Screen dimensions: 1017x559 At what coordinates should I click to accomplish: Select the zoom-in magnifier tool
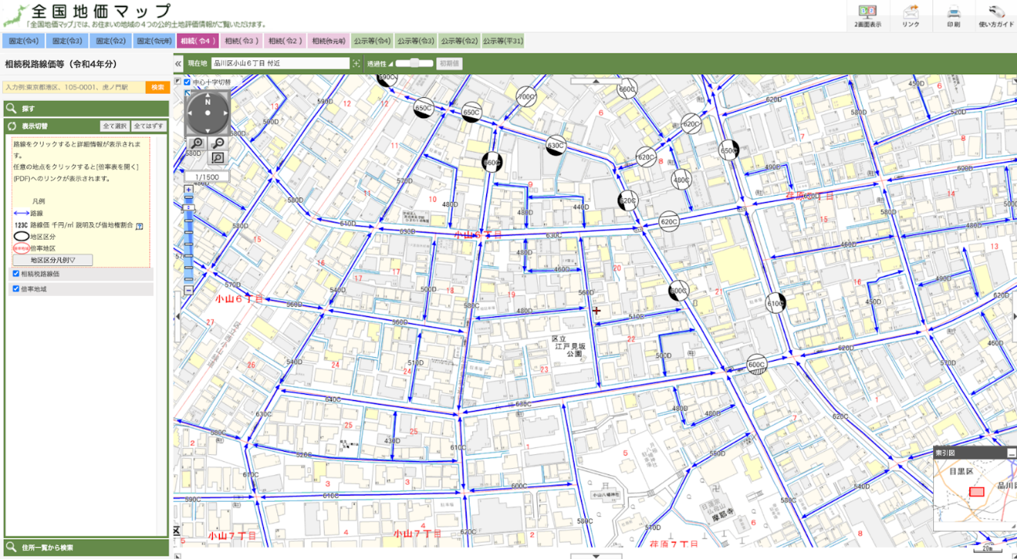tap(197, 144)
